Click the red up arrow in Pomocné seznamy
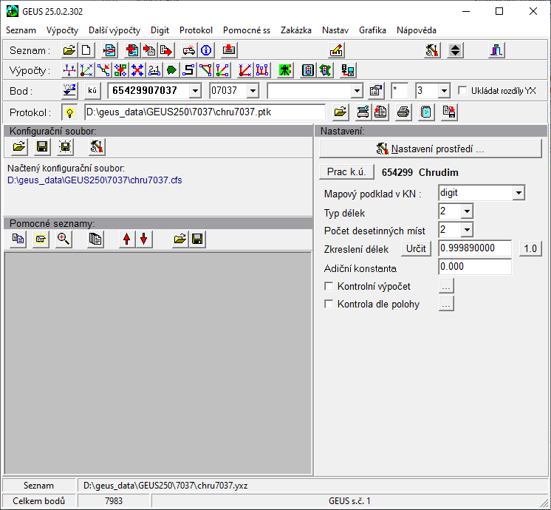 128,239
